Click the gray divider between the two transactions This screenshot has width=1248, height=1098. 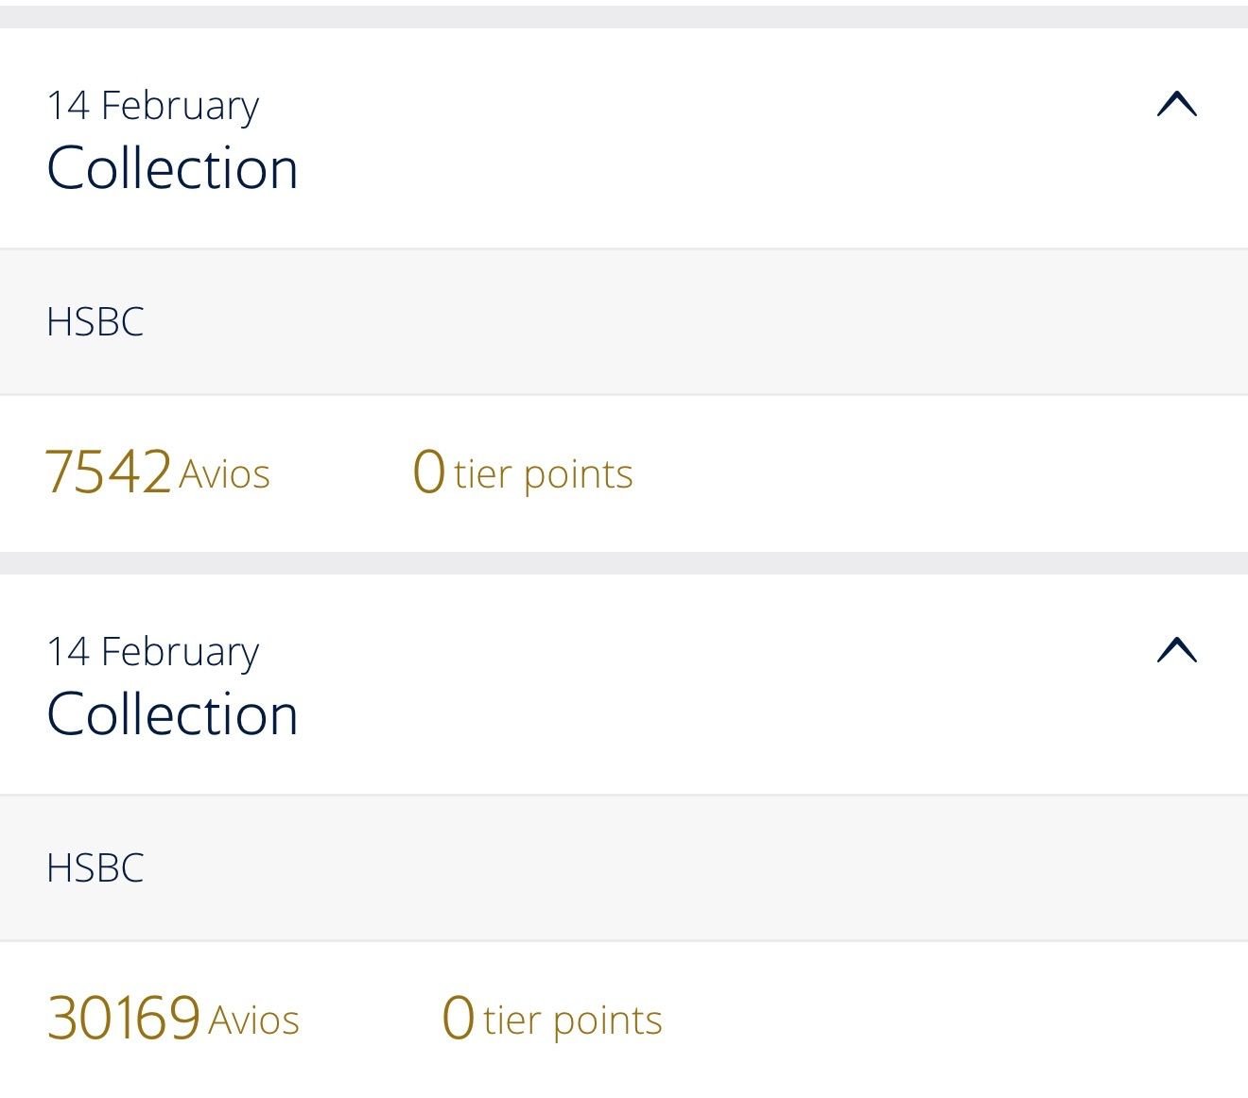coord(624,563)
